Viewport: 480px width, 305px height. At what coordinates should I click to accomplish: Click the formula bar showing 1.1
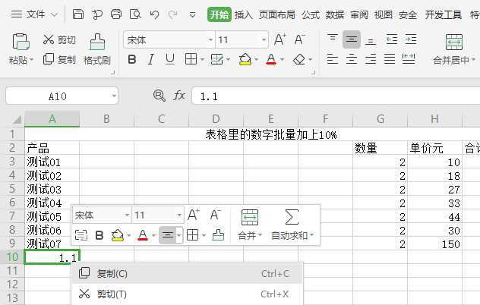point(336,96)
